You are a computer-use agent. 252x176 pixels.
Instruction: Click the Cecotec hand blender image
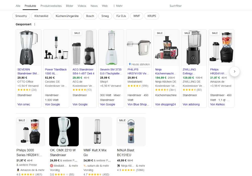click(56, 48)
